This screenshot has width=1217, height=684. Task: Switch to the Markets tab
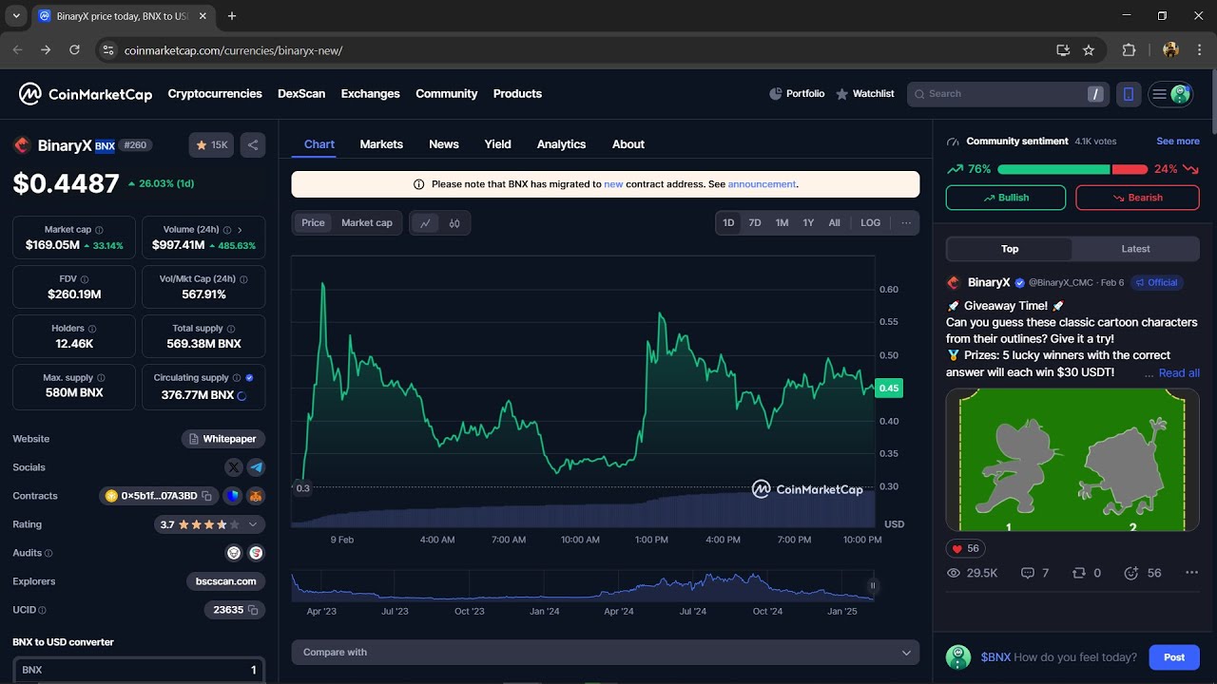381,144
